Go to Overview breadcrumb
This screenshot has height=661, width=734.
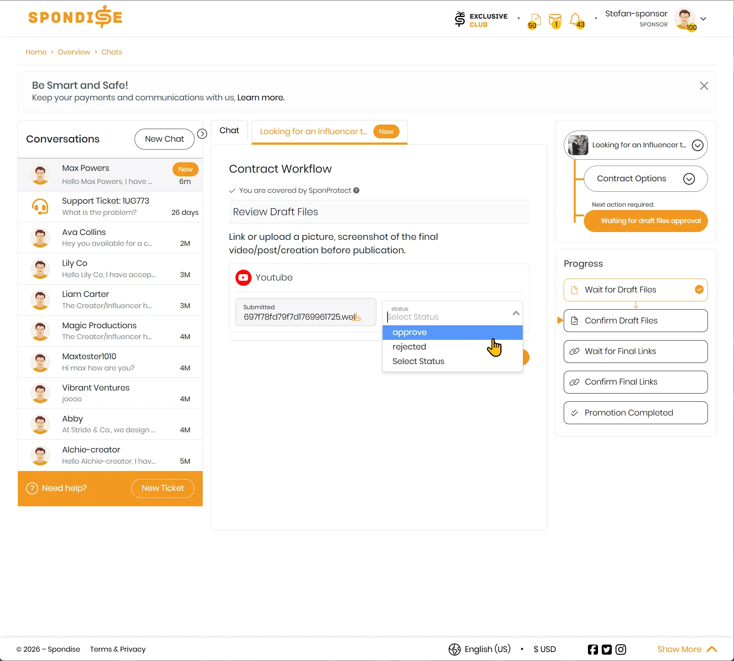[x=74, y=52]
